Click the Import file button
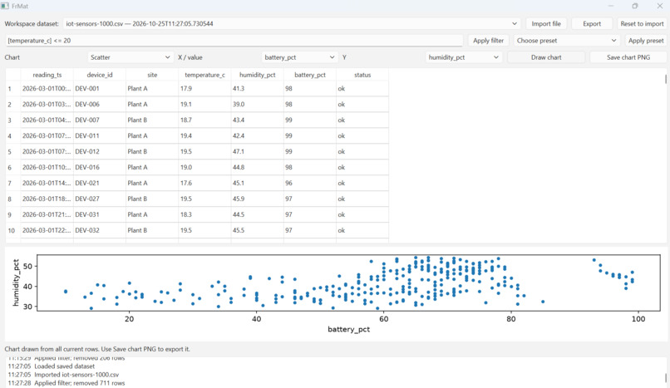Image resolution: width=670 pixels, height=388 pixels. pos(546,23)
